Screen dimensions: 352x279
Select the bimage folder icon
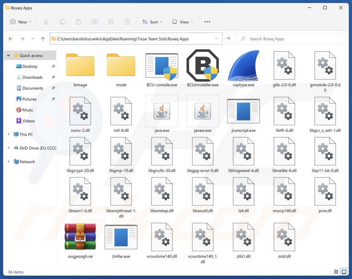(x=80, y=65)
